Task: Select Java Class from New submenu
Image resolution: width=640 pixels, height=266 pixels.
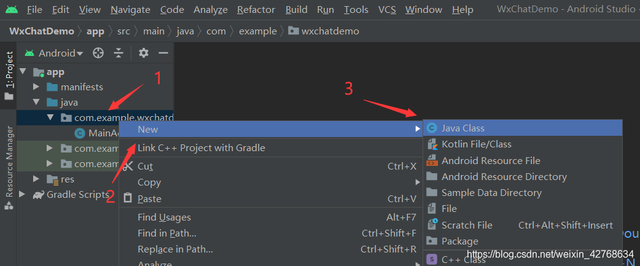Action: click(x=463, y=128)
